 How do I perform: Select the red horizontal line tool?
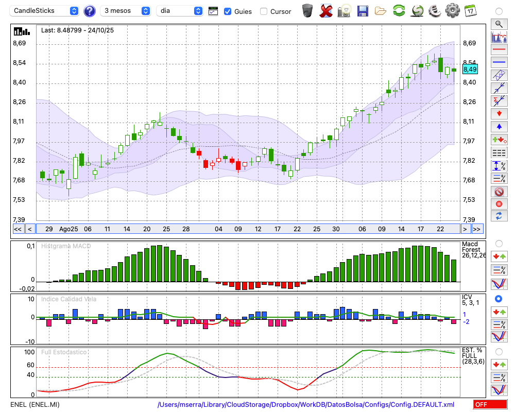click(x=499, y=49)
